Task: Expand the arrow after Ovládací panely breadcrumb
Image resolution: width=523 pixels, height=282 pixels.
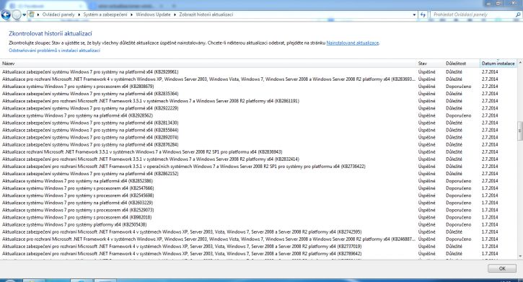Action: click(x=79, y=14)
